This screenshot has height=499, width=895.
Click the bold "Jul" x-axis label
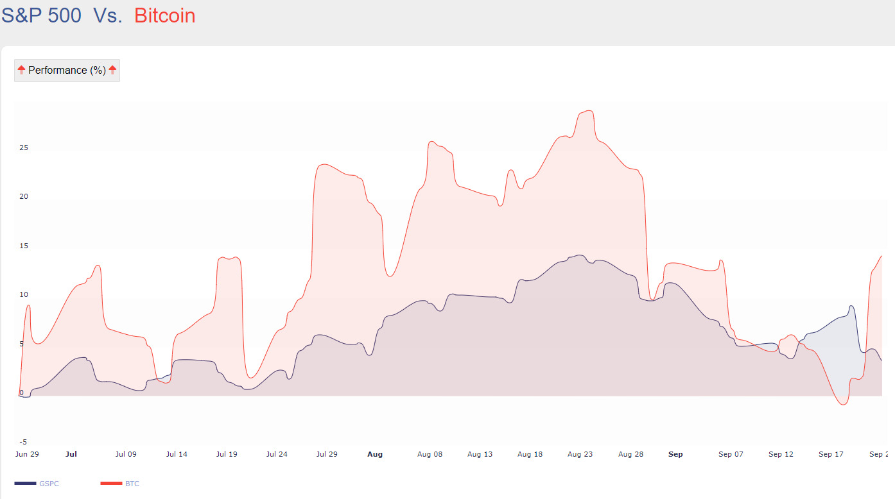tap(71, 454)
